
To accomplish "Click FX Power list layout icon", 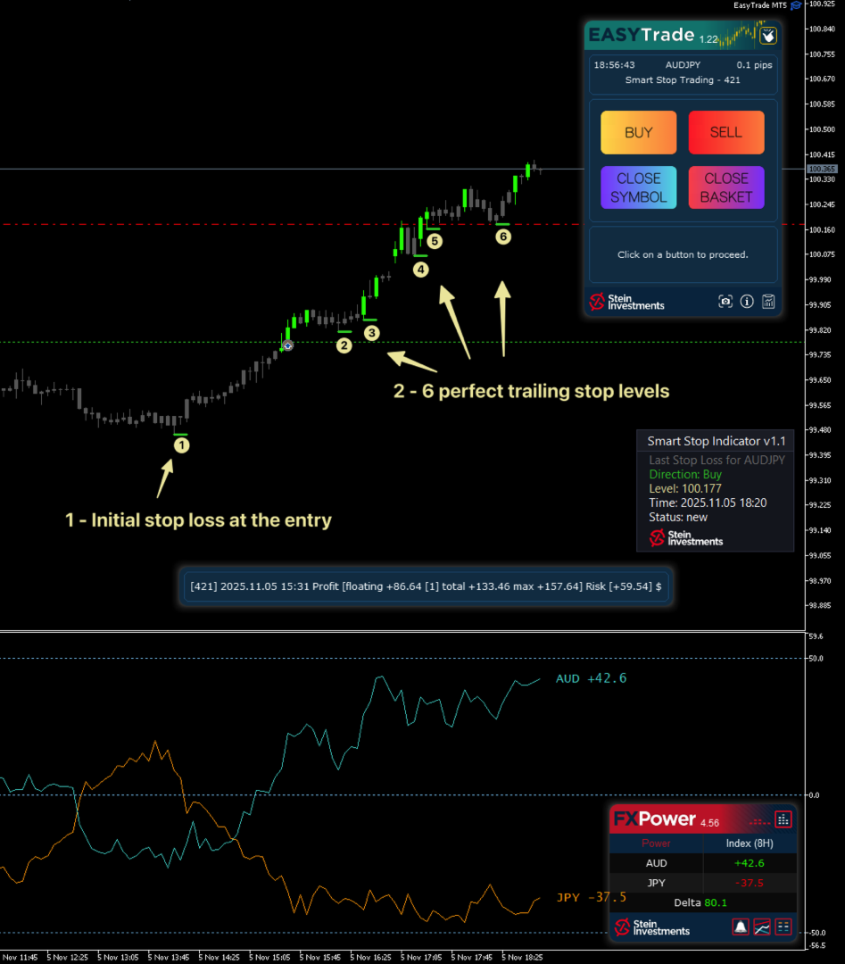I will 783,927.
